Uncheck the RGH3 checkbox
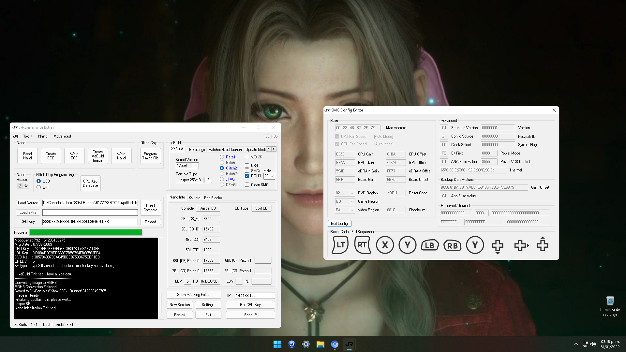 pos(247,176)
